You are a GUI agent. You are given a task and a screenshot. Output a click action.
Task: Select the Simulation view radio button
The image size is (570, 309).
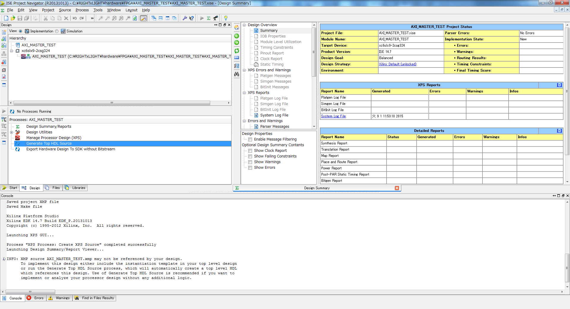coord(57,31)
